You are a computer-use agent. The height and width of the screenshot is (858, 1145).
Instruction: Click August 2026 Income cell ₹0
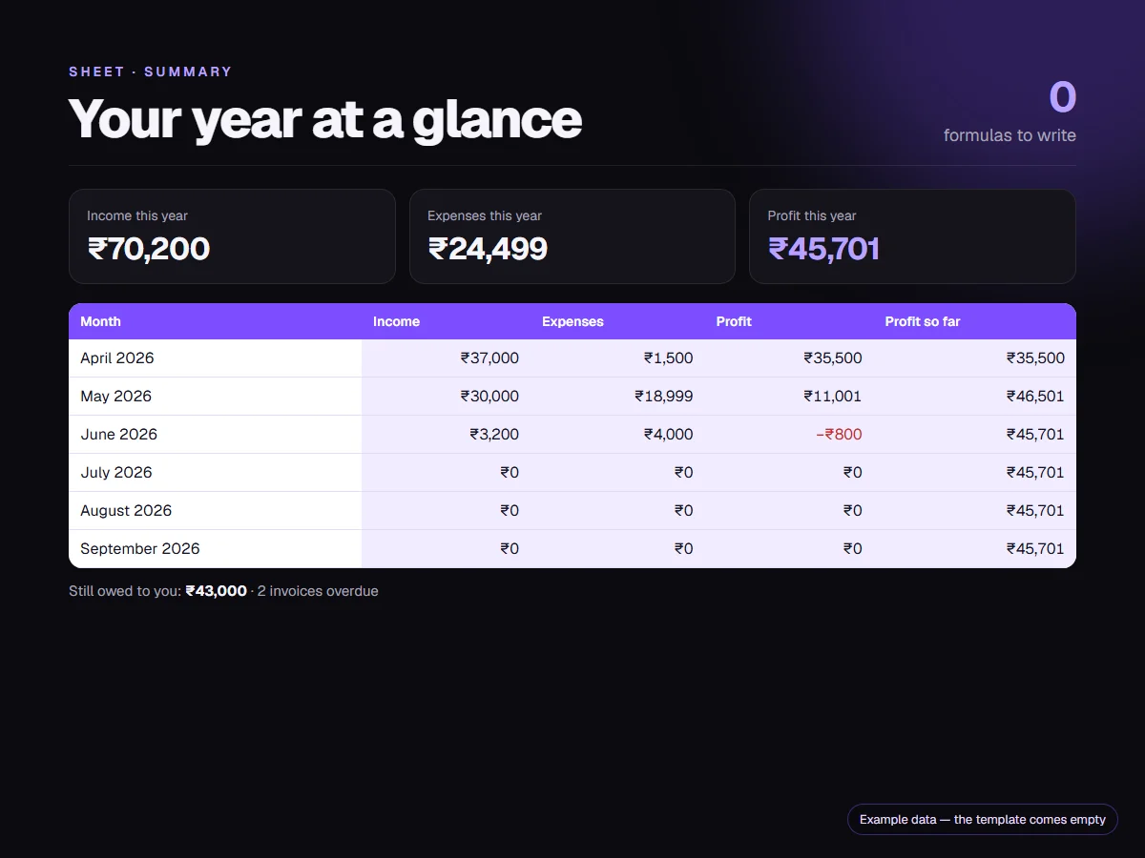(510, 511)
